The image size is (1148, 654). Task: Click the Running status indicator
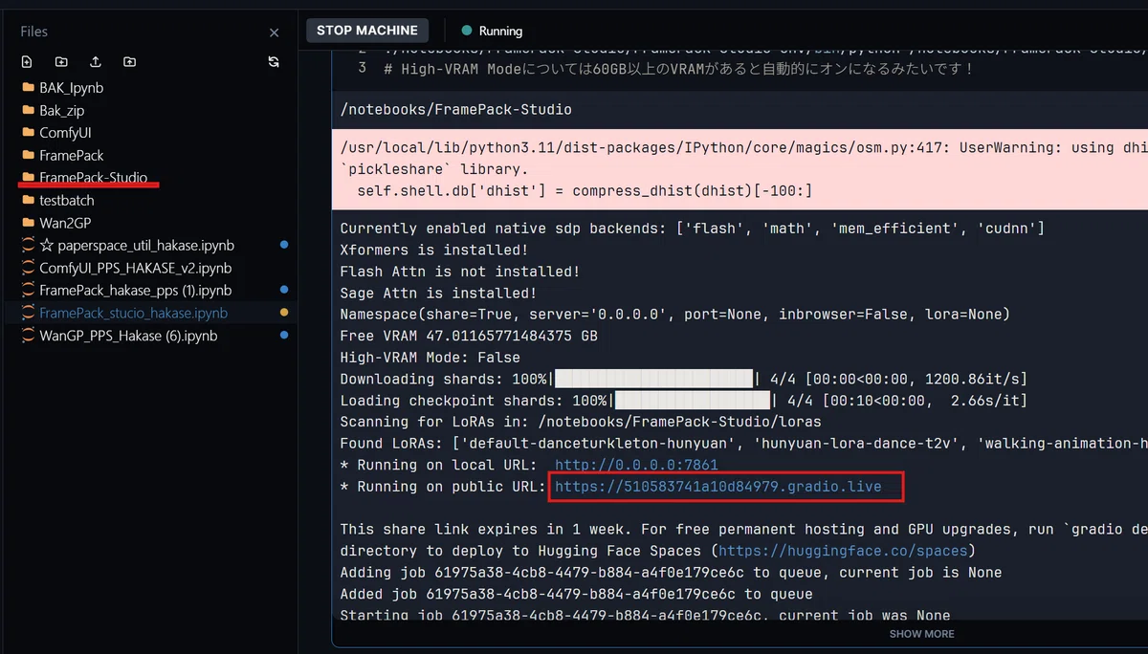pos(492,31)
